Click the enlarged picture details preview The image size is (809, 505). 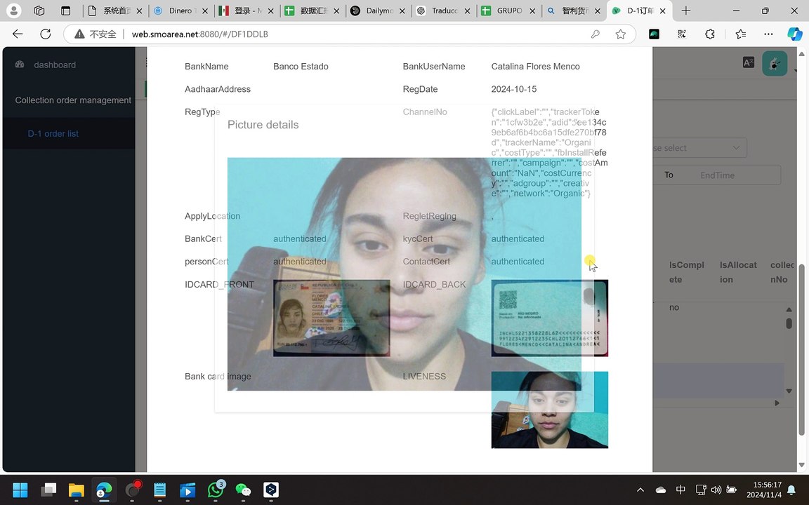[404, 274]
